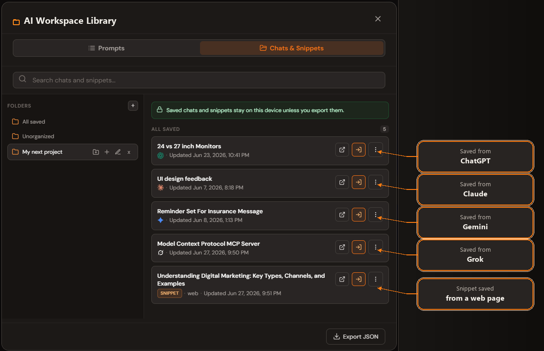Close the AI Workspace Library dialog
544x351 pixels.
pyautogui.click(x=378, y=19)
